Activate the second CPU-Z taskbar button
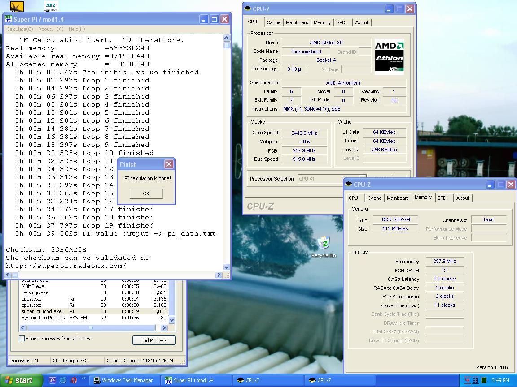This screenshot has height=387, width=517. point(340,380)
